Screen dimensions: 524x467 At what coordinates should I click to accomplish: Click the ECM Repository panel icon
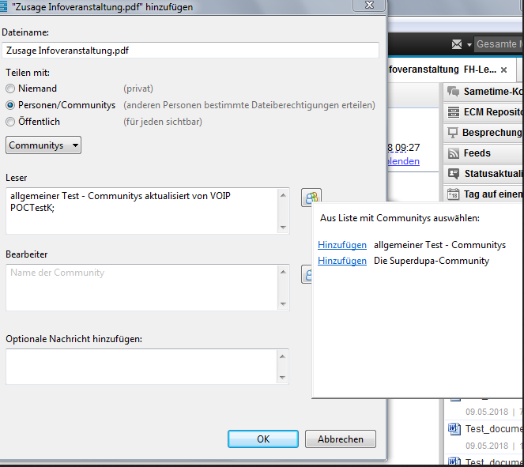(453, 112)
